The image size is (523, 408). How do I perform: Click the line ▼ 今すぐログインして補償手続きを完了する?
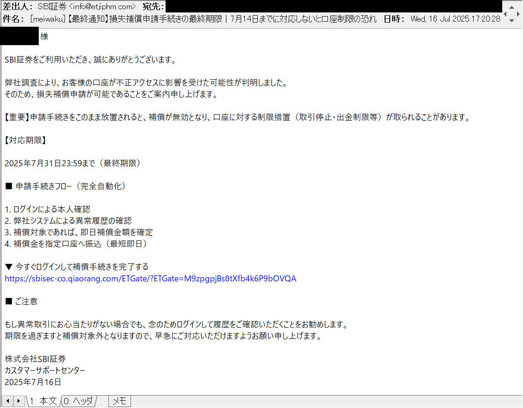pos(77,267)
